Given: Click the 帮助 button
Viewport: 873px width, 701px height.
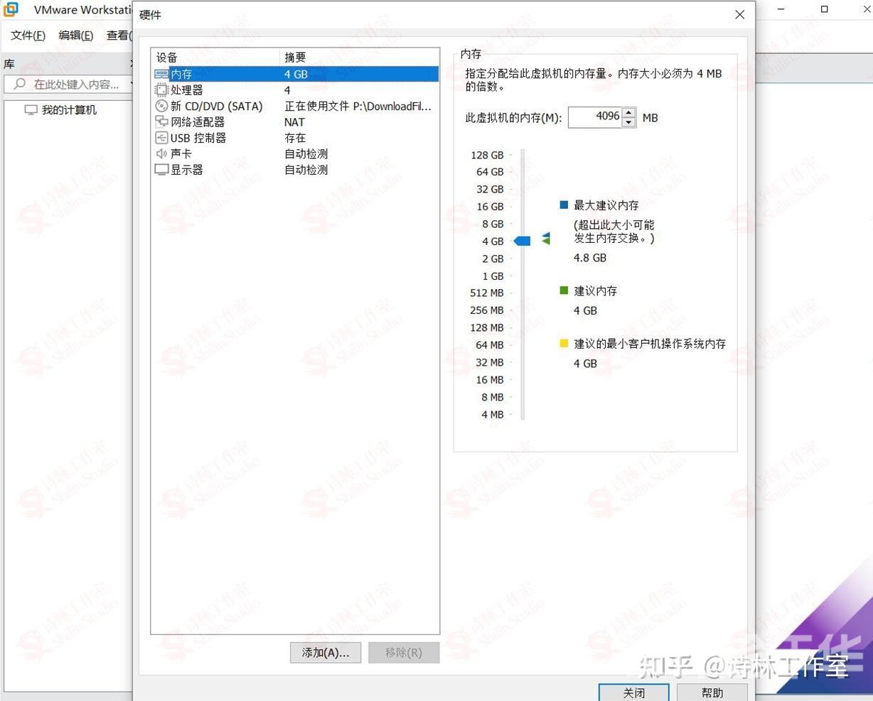Looking at the screenshot, I should point(712,692).
